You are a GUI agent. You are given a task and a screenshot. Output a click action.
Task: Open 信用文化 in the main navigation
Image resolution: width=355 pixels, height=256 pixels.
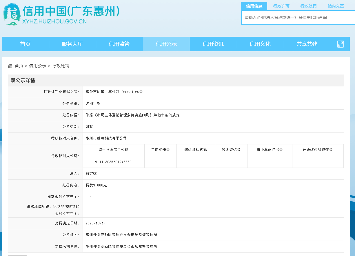point(260,44)
